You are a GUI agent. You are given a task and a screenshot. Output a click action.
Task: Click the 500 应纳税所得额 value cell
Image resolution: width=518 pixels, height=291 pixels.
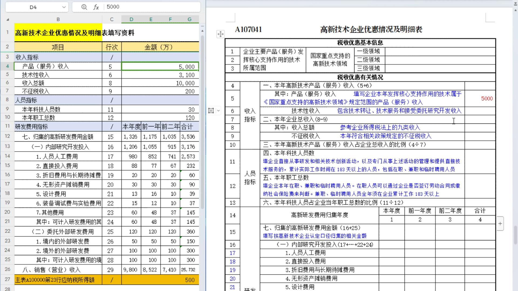[160, 280]
